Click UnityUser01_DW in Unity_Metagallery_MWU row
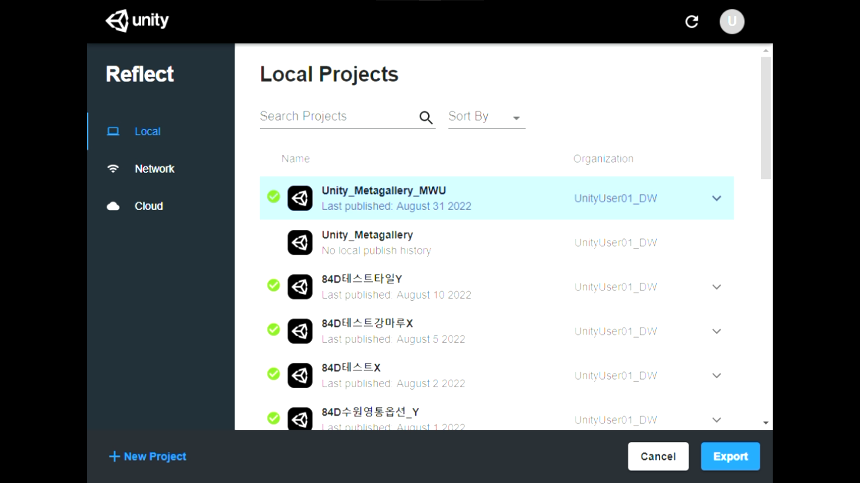 (x=615, y=198)
